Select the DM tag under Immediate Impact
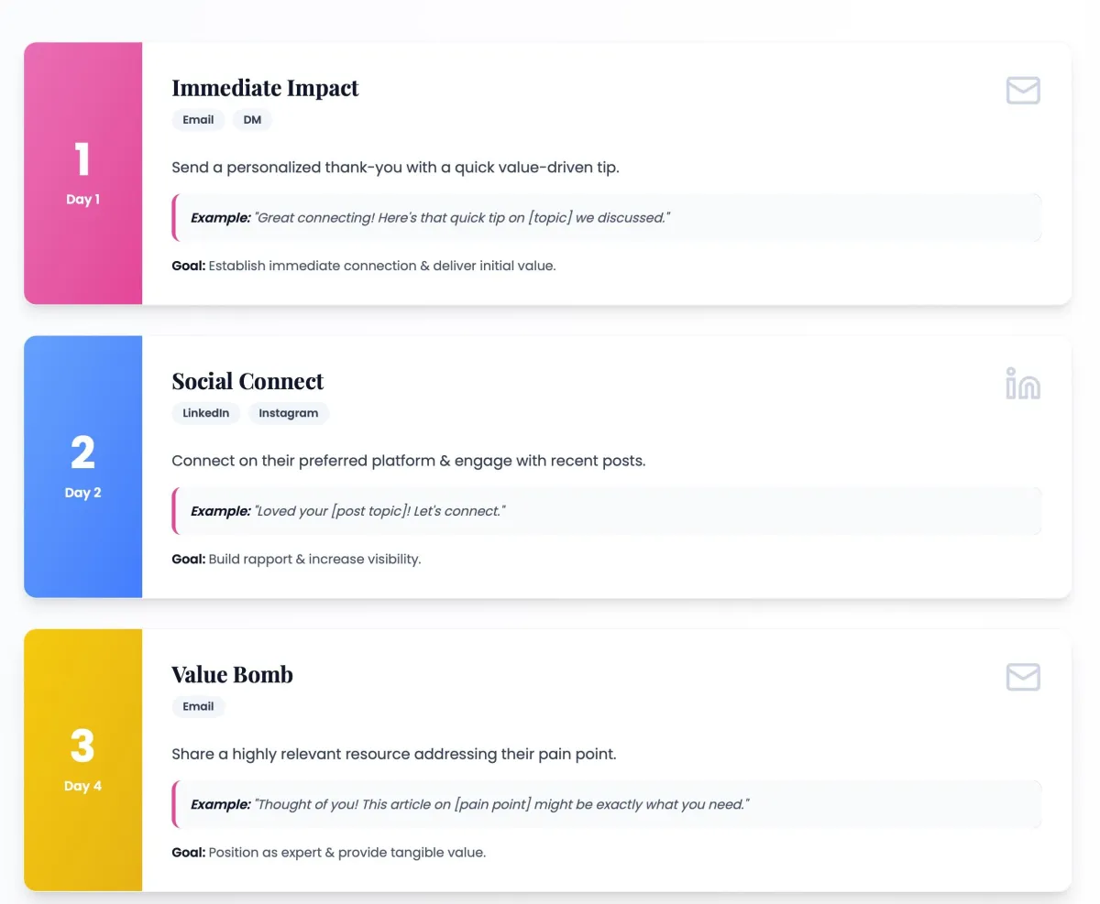The width and height of the screenshot is (1100, 904). (252, 120)
